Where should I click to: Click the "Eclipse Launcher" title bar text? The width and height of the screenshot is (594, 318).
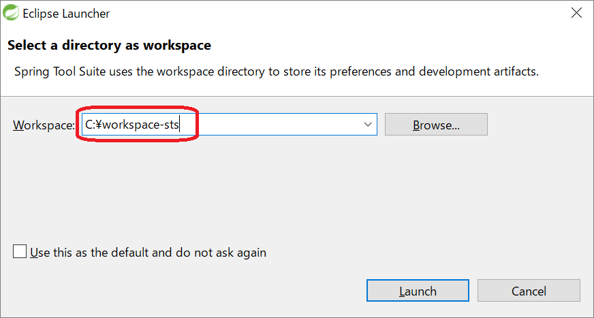pos(68,14)
